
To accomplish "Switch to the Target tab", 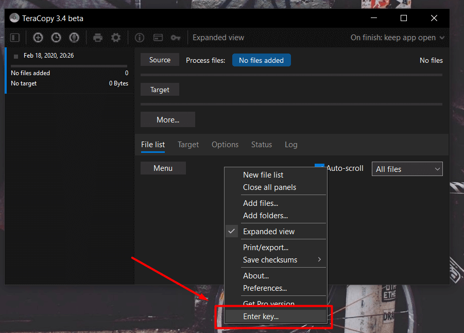I will tap(188, 144).
